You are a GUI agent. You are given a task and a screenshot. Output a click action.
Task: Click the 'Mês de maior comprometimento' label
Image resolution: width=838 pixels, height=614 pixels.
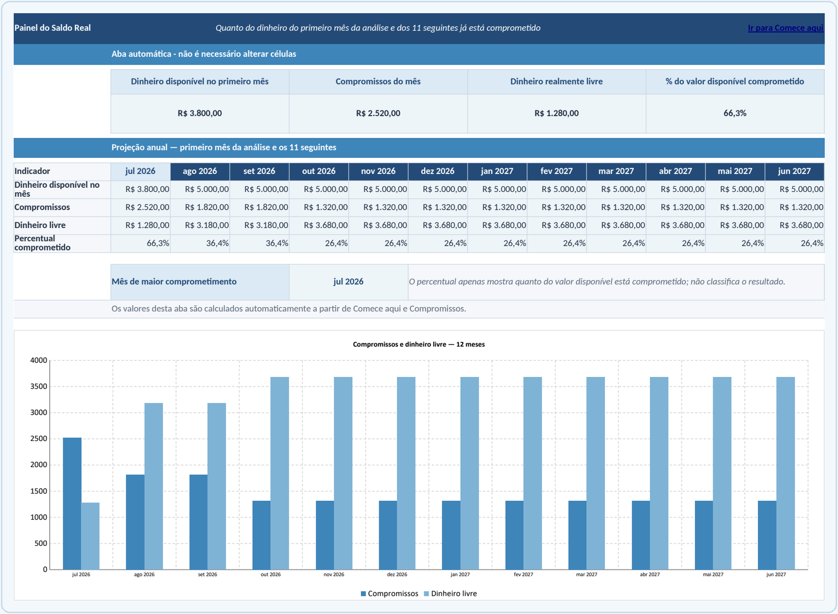click(174, 282)
